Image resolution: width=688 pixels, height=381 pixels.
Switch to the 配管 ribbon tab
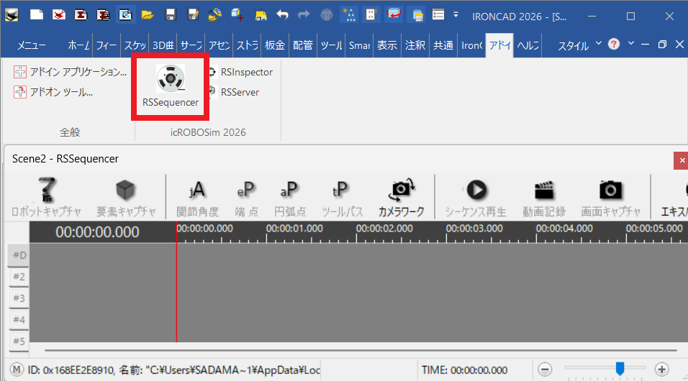(x=303, y=45)
